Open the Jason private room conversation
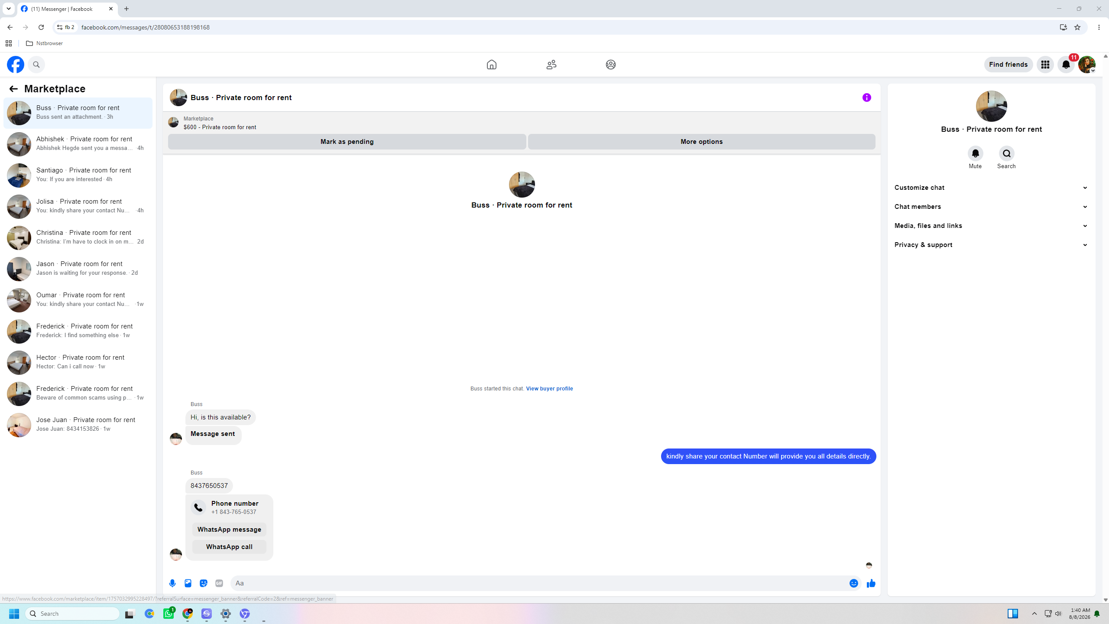This screenshot has width=1109, height=624. pos(78,269)
